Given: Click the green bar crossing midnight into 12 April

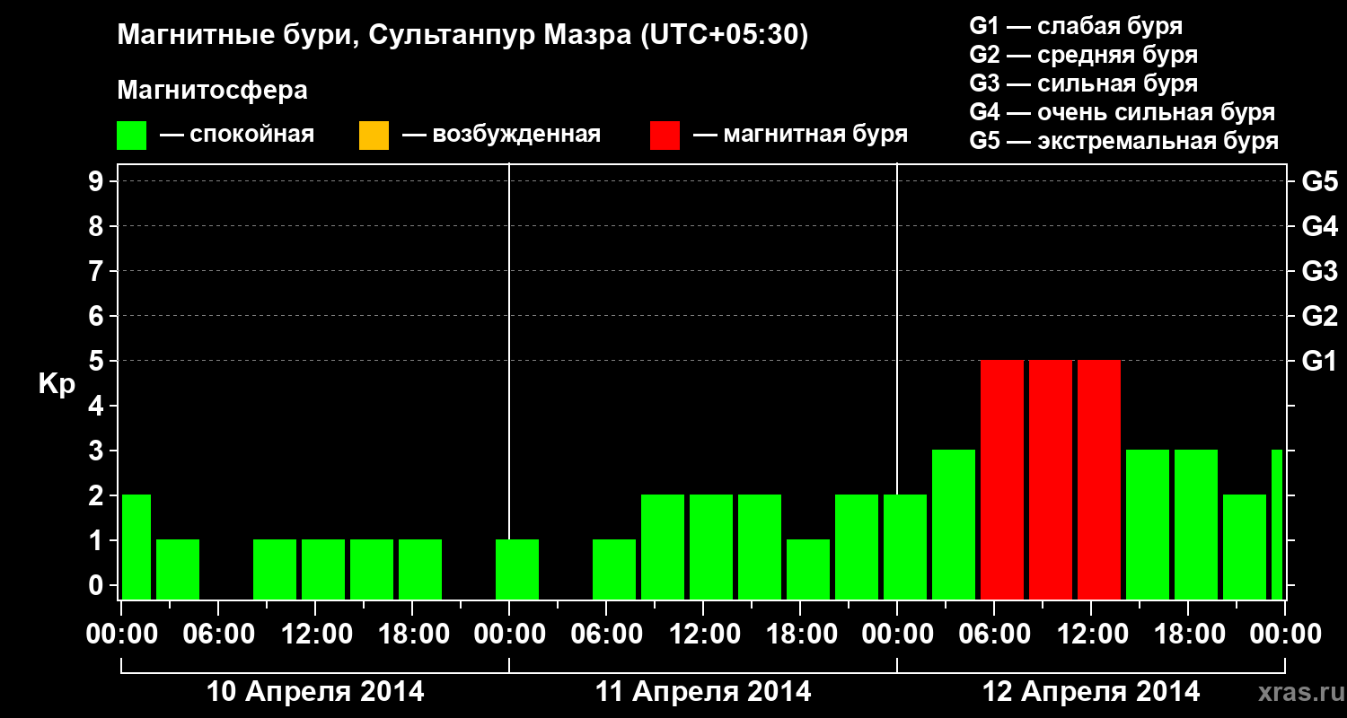Looking at the screenshot, I should [x=905, y=547].
